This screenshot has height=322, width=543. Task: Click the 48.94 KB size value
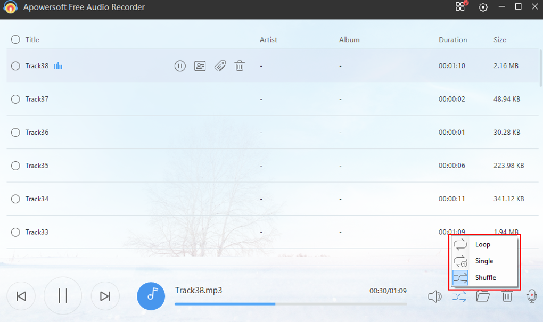(x=507, y=99)
